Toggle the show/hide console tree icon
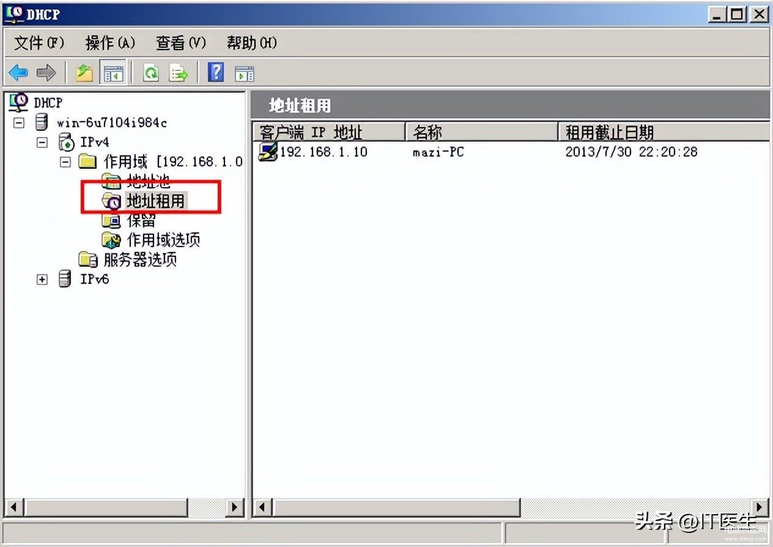 [x=113, y=73]
